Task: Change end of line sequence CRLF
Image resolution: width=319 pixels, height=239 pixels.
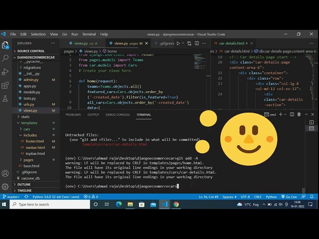Action: tap(258, 197)
